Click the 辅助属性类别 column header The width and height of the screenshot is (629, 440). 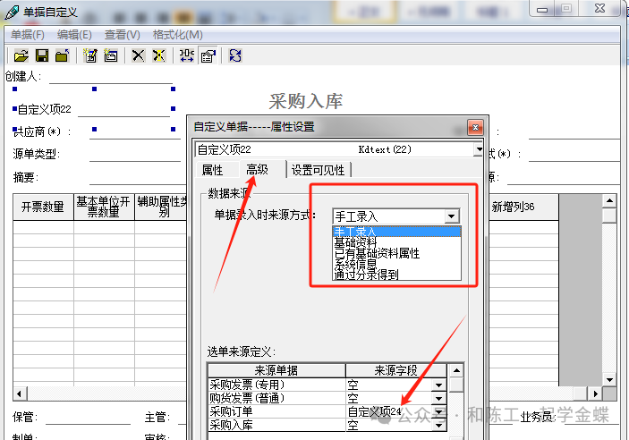(x=161, y=207)
